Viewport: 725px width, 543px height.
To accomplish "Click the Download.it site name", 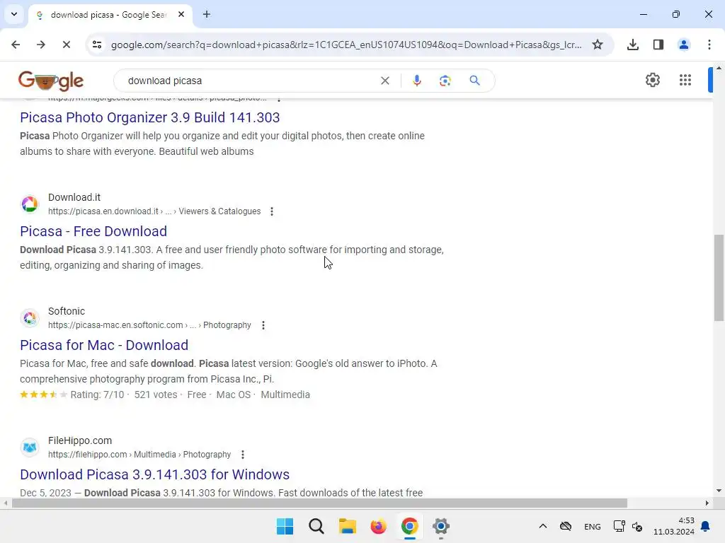I will point(74,197).
